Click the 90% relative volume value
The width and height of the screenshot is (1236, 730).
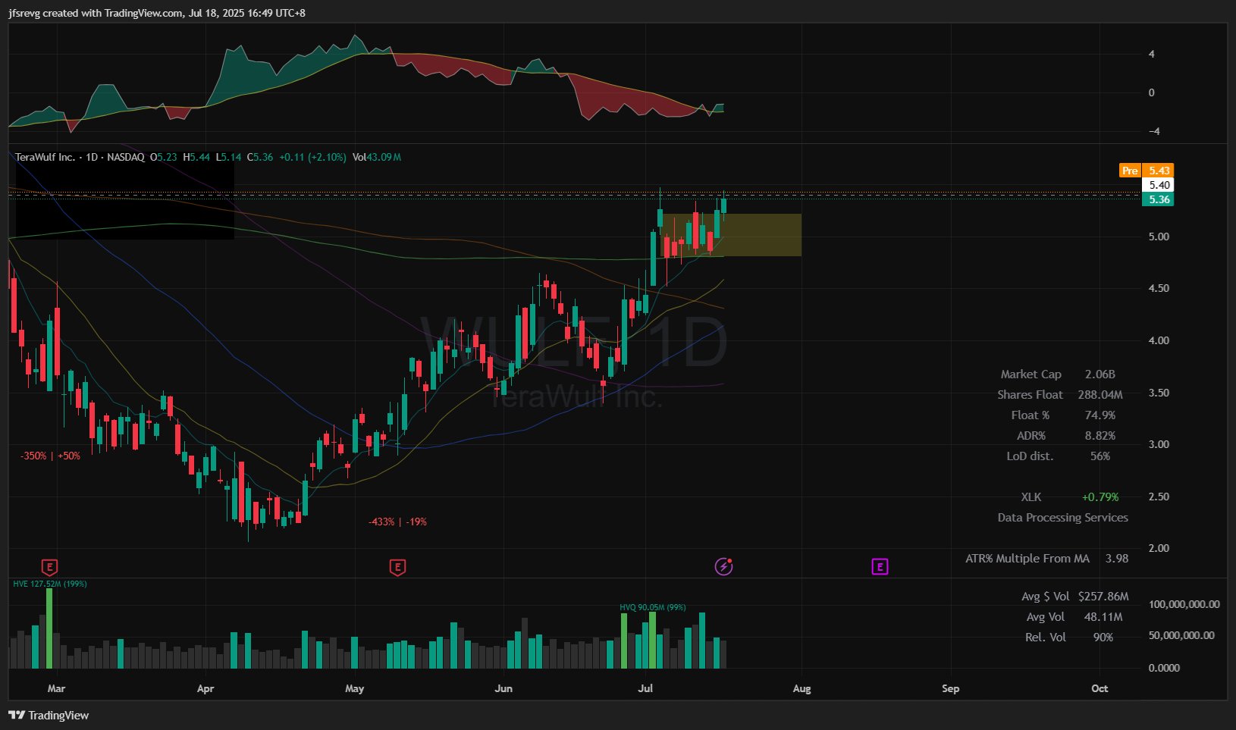pyautogui.click(x=1103, y=637)
